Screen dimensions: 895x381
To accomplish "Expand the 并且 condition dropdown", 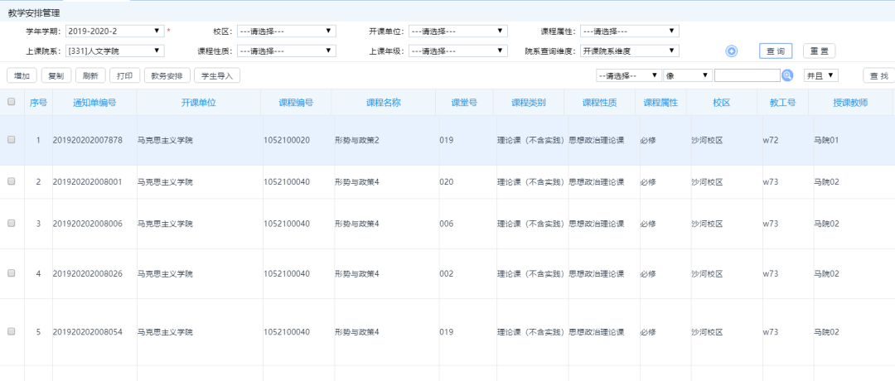I will [x=820, y=75].
